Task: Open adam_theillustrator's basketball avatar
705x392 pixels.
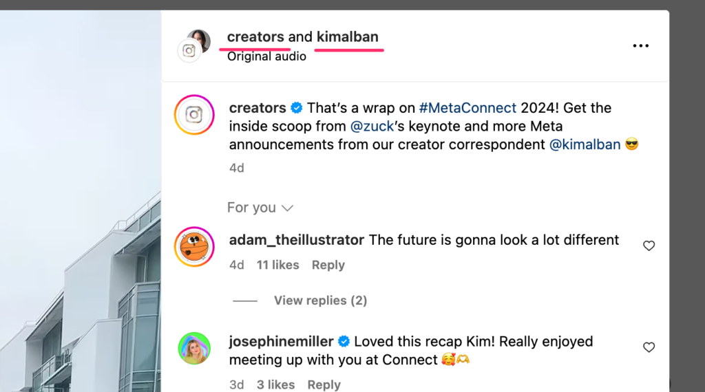Action: 194,246
